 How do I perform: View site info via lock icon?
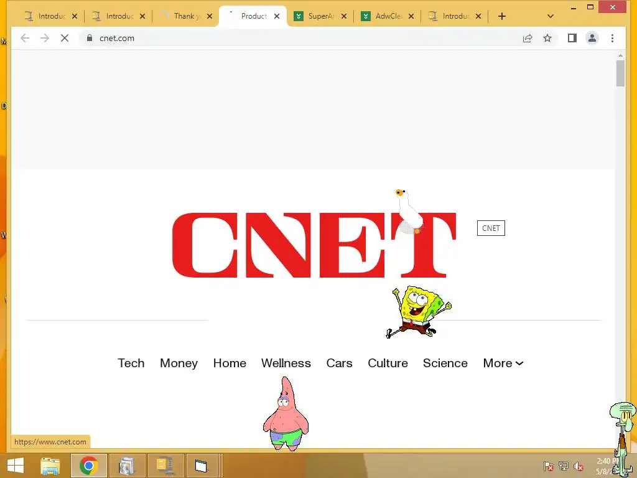[x=90, y=38]
